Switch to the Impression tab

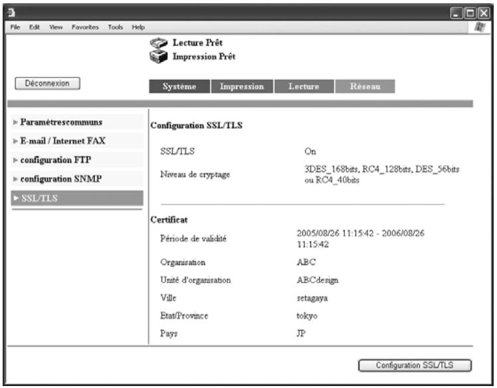242,86
